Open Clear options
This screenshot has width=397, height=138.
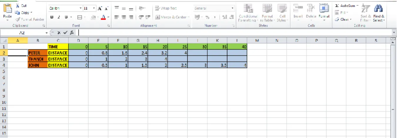343,19
